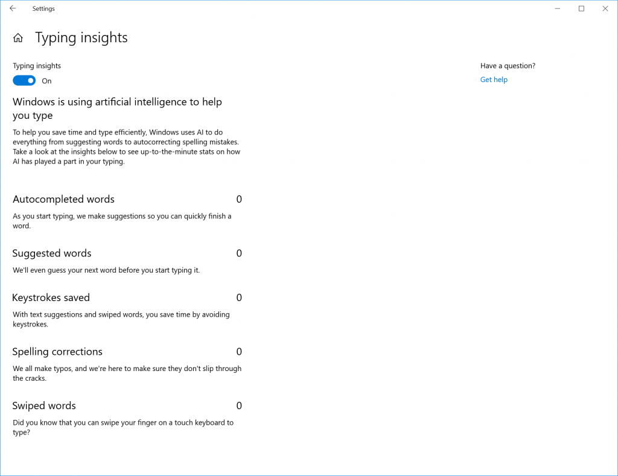
Task: Go back using the back arrow
Action: [x=13, y=8]
